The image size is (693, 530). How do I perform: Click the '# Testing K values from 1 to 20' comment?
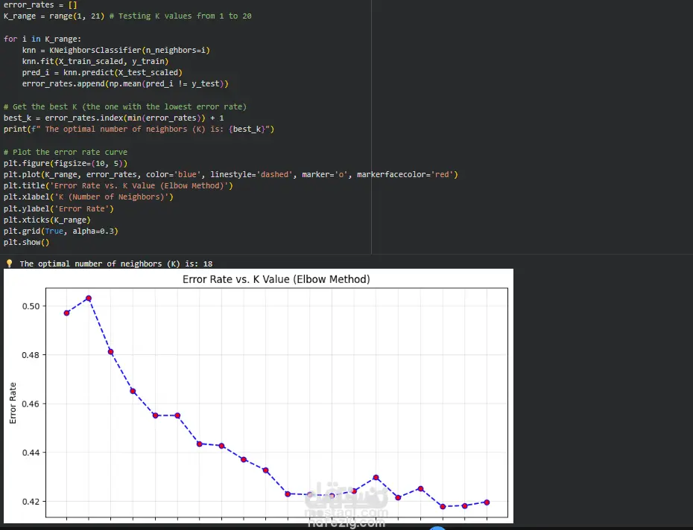tap(180, 16)
